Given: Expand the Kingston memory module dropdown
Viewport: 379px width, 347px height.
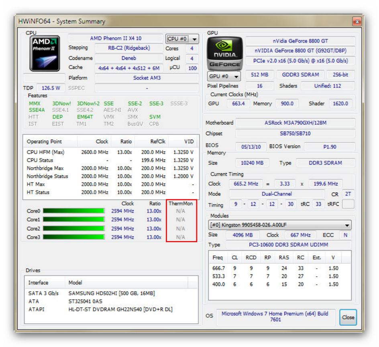Looking at the screenshot, I should tap(280, 225).
